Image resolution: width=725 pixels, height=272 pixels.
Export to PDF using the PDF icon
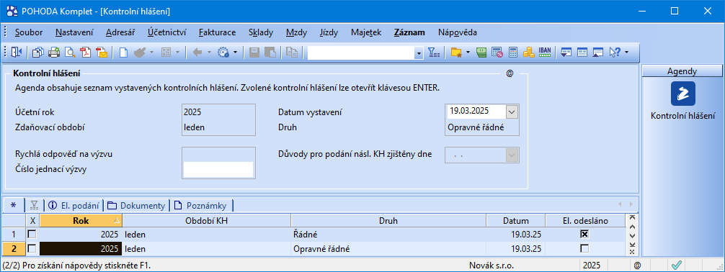pos(86,53)
